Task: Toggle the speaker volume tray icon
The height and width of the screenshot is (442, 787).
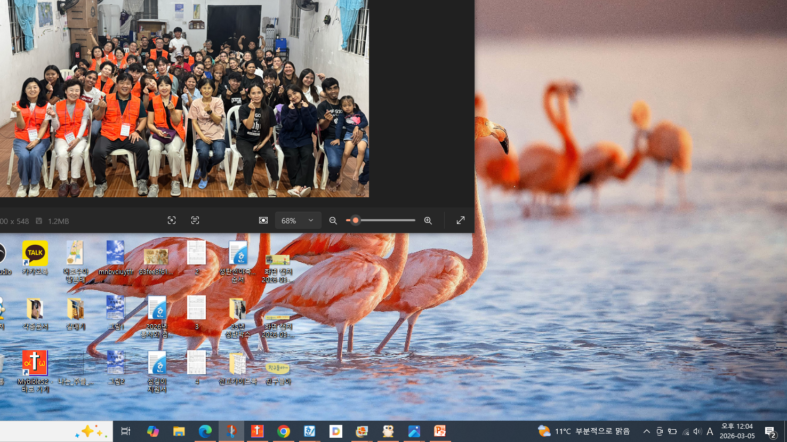Action: coord(697,431)
